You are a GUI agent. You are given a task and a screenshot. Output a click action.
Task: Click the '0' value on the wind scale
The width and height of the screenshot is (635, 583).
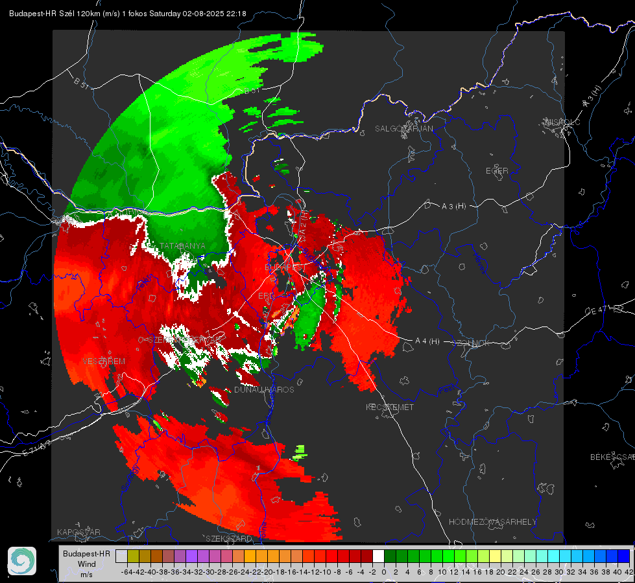384,572
